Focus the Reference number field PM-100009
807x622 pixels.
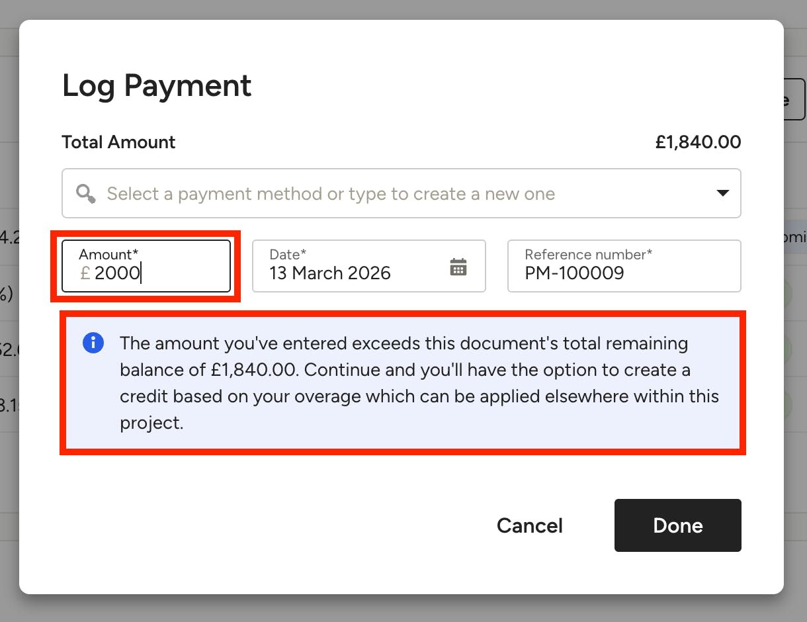(x=624, y=266)
